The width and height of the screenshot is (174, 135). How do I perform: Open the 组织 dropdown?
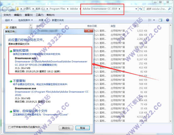click(8, 20)
